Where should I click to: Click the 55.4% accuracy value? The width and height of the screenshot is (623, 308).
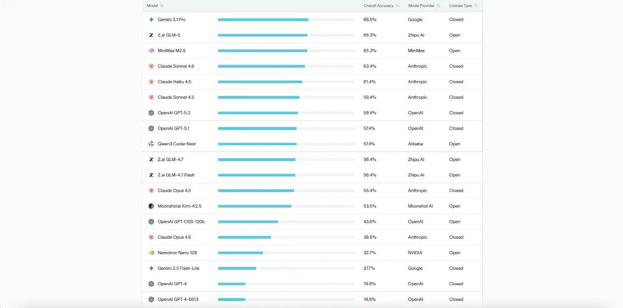[370, 191]
